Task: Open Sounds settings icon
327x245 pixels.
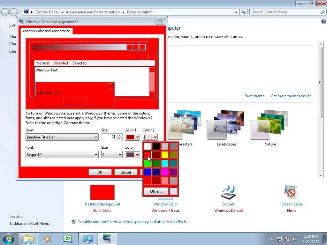Action: click(228, 192)
